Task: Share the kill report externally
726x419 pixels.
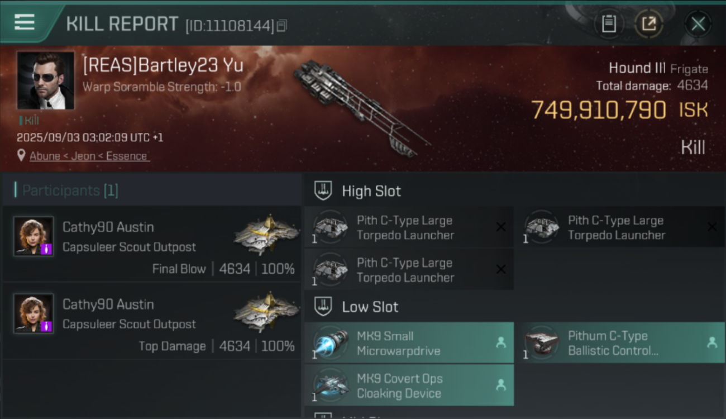Action: point(649,24)
